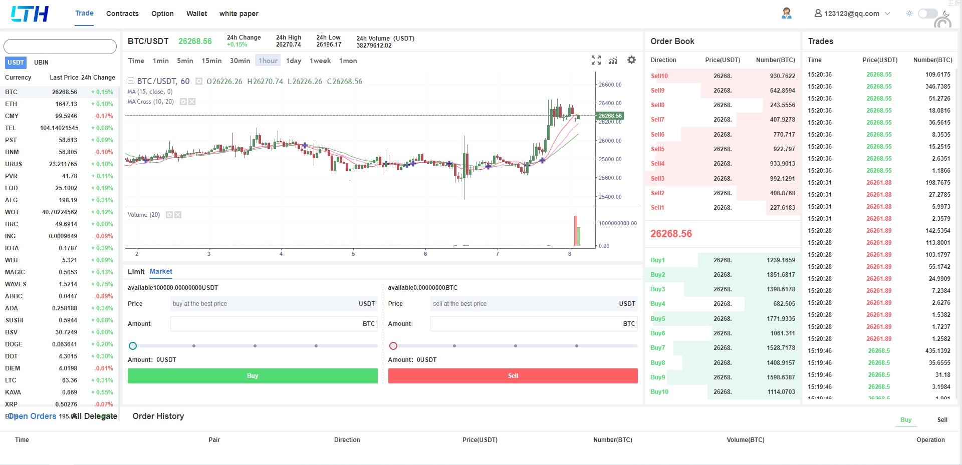Remove the Volume indicator

pyautogui.click(x=178, y=215)
